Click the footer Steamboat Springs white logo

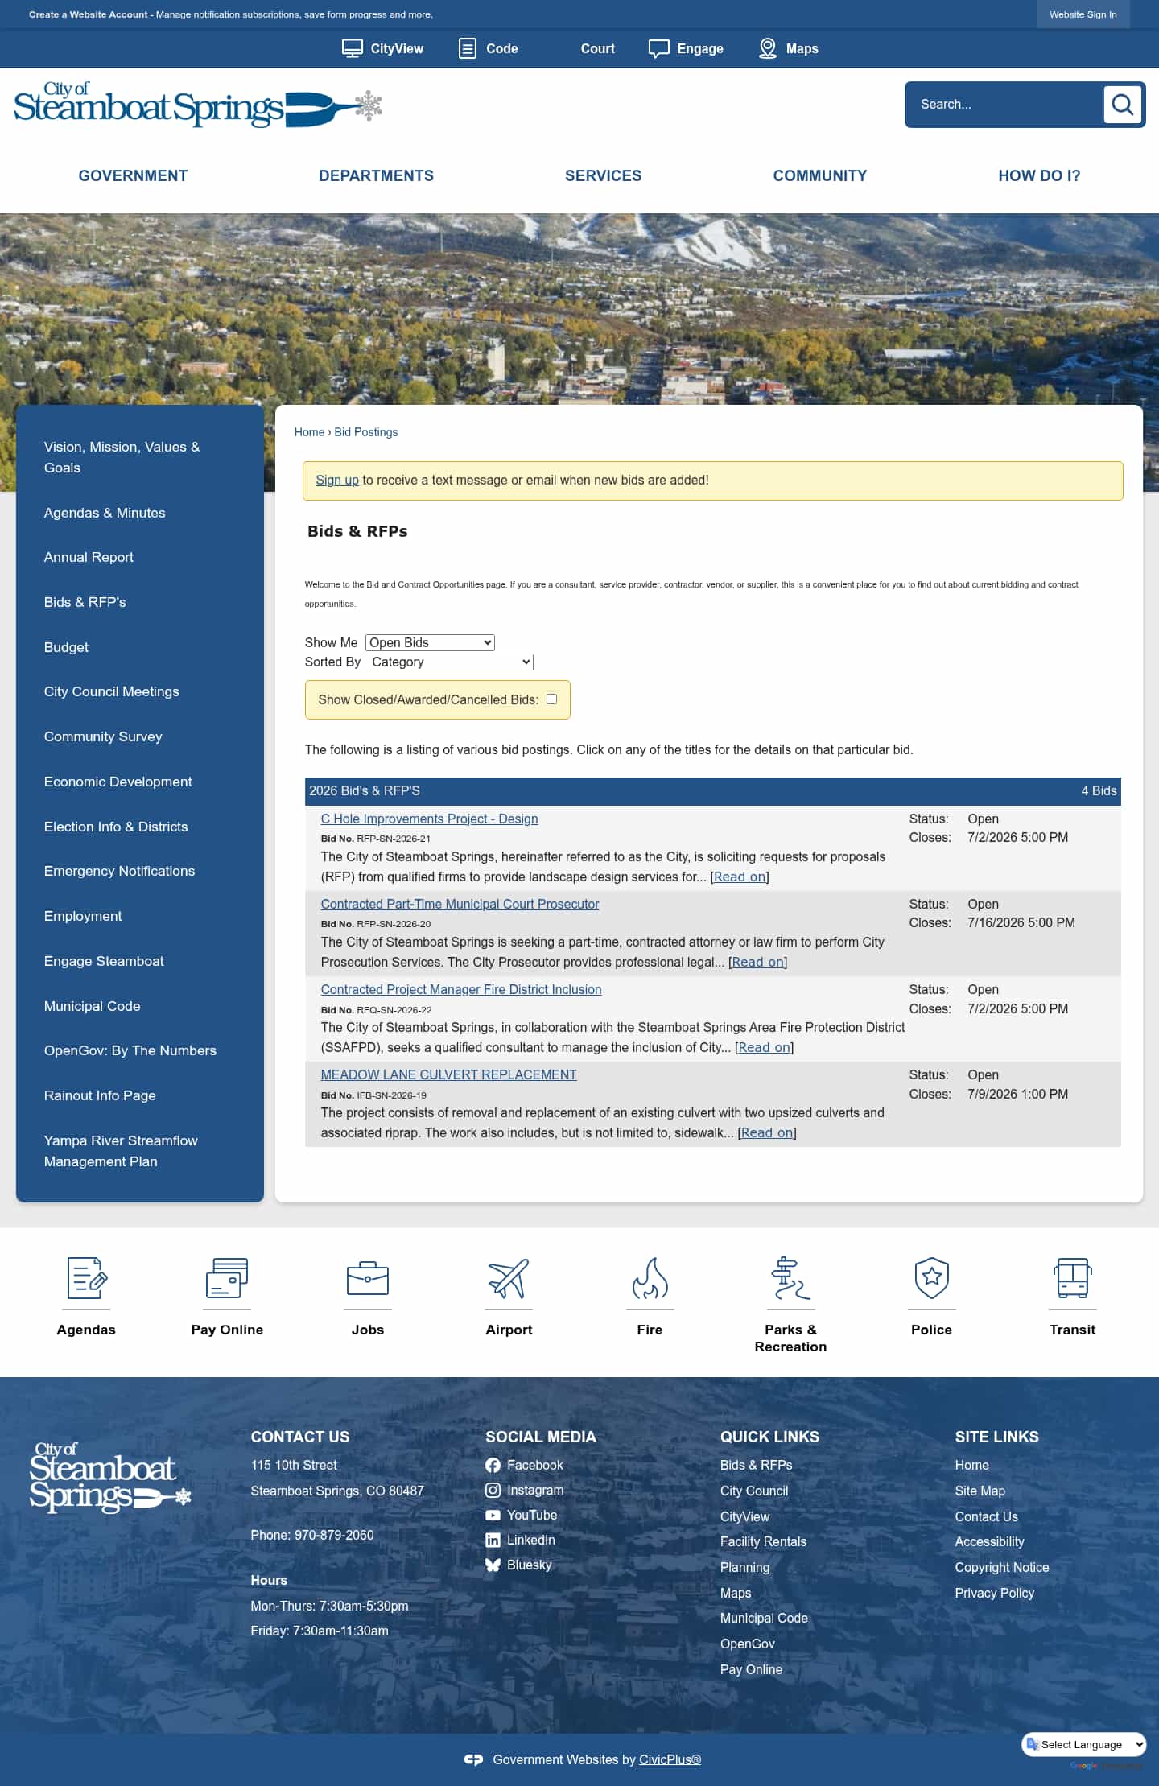[x=110, y=1478]
